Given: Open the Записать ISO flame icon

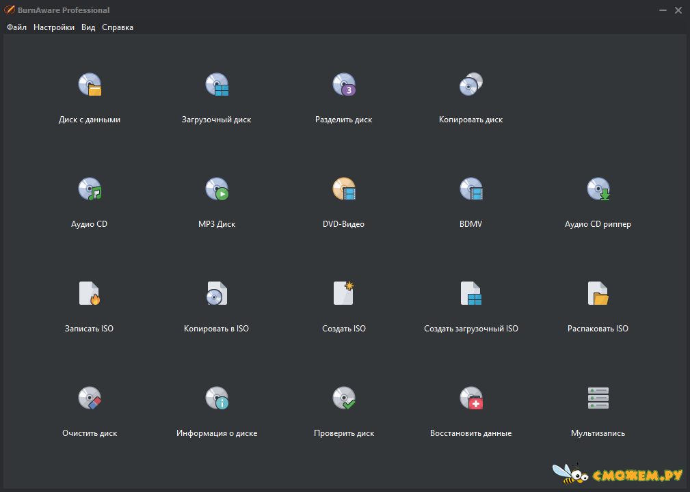Looking at the screenshot, I should point(90,293).
